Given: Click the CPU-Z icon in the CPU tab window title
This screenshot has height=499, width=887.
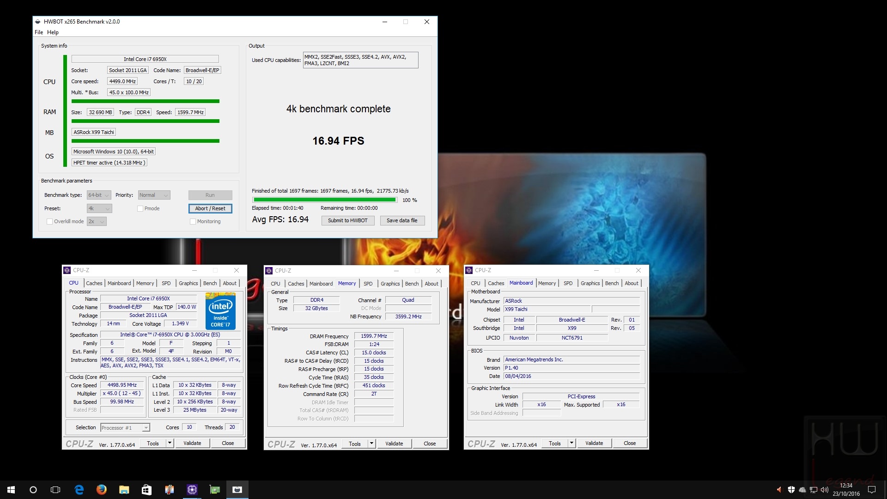Looking at the screenshot, I should (x=67, y=270).
